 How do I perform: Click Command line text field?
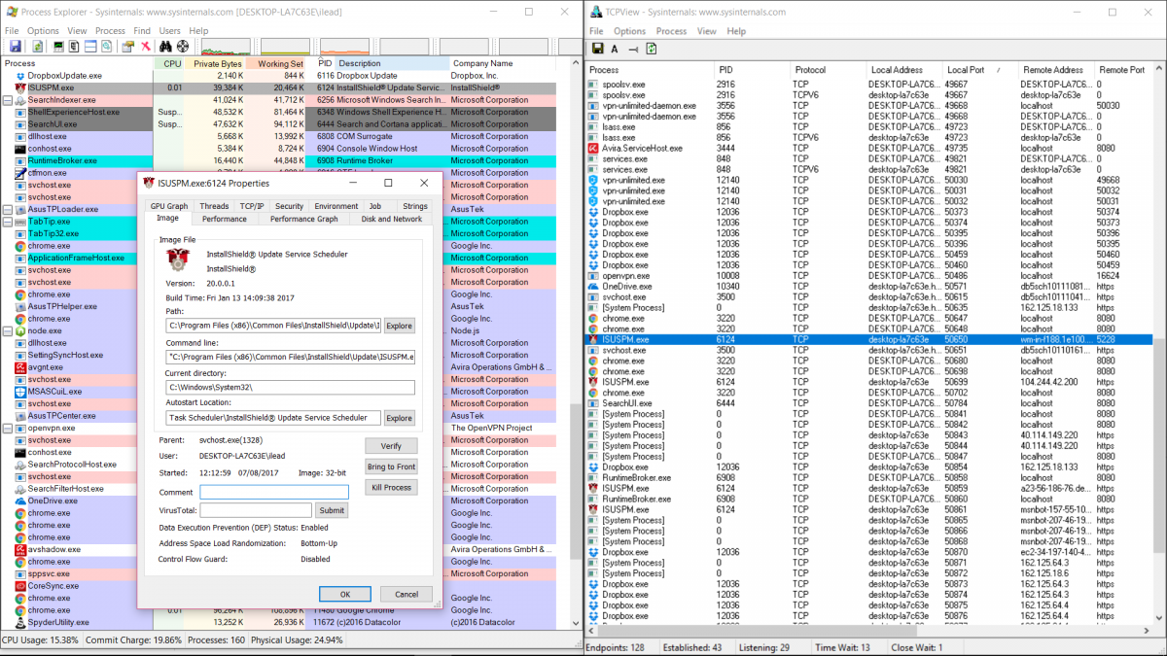(291, 357)
